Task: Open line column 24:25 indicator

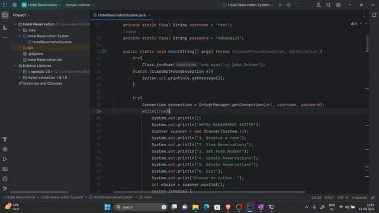Action: 316,197
